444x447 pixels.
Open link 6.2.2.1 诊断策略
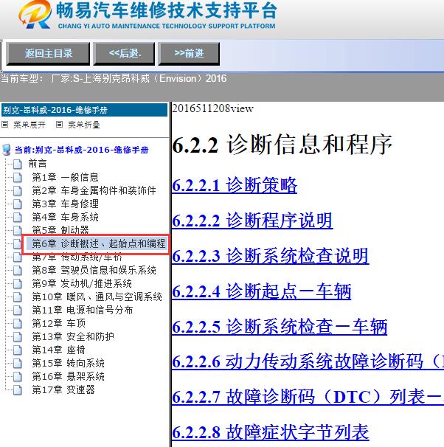235,185
